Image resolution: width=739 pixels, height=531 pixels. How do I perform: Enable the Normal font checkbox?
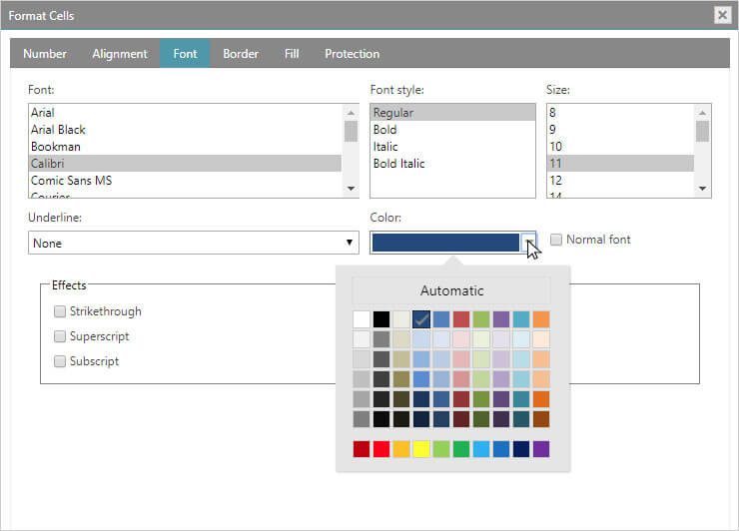coord(556,240)
